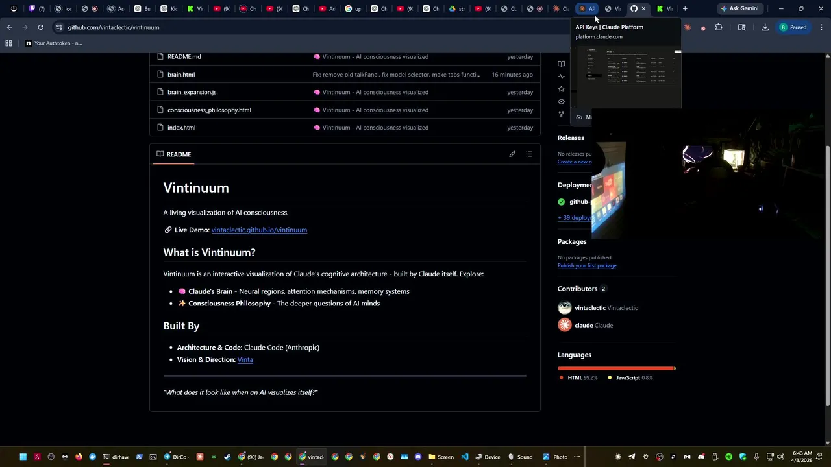Click the JavaScript 0.8% language entry
Viewport: 831px width, 467px height.
pyautogui.click(x=630, y=377)
